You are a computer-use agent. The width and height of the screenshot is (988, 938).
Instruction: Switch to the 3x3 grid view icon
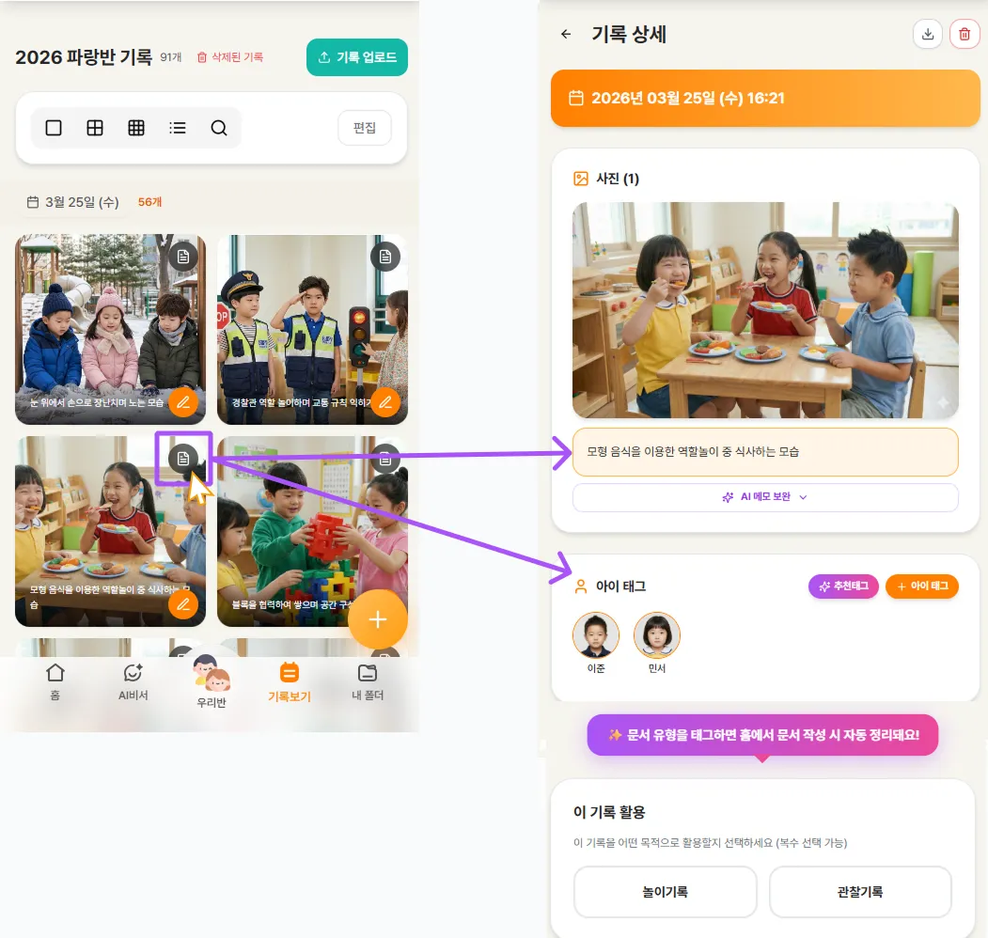coord(136,128)
